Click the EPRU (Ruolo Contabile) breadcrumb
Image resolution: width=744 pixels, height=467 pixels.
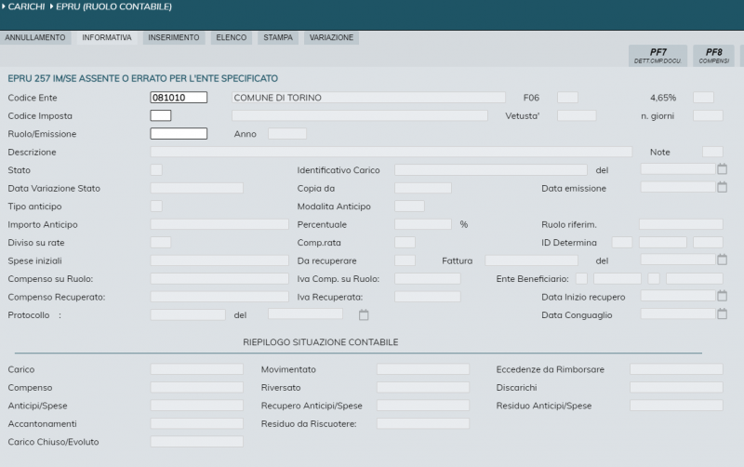pyautogui.click(x=117, y=7)
